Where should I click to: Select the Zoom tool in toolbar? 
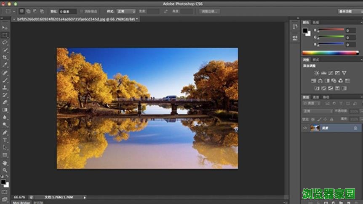[x=5, y=170]
